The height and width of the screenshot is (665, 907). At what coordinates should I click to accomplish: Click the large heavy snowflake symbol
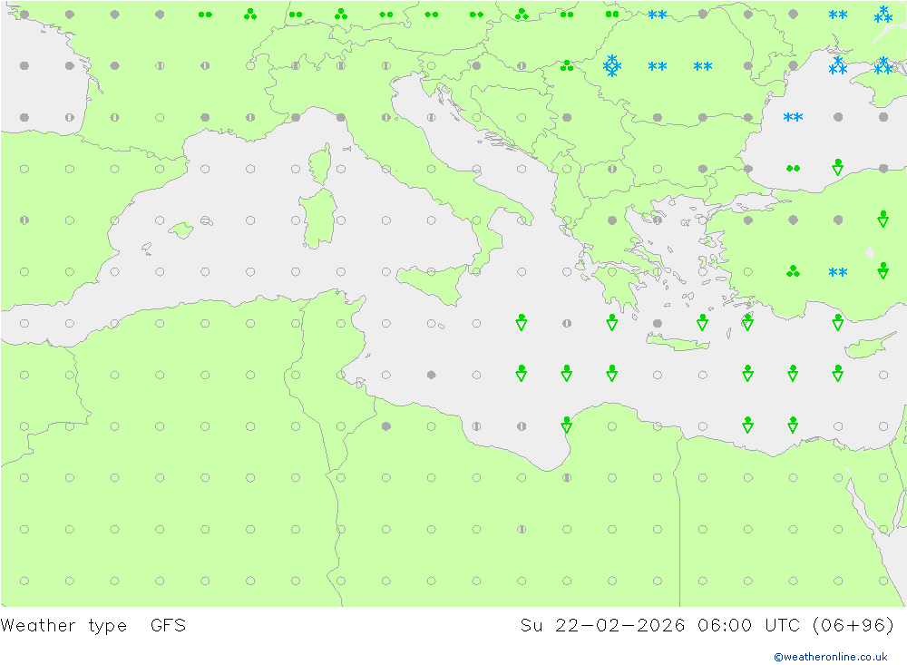[612, 66]
